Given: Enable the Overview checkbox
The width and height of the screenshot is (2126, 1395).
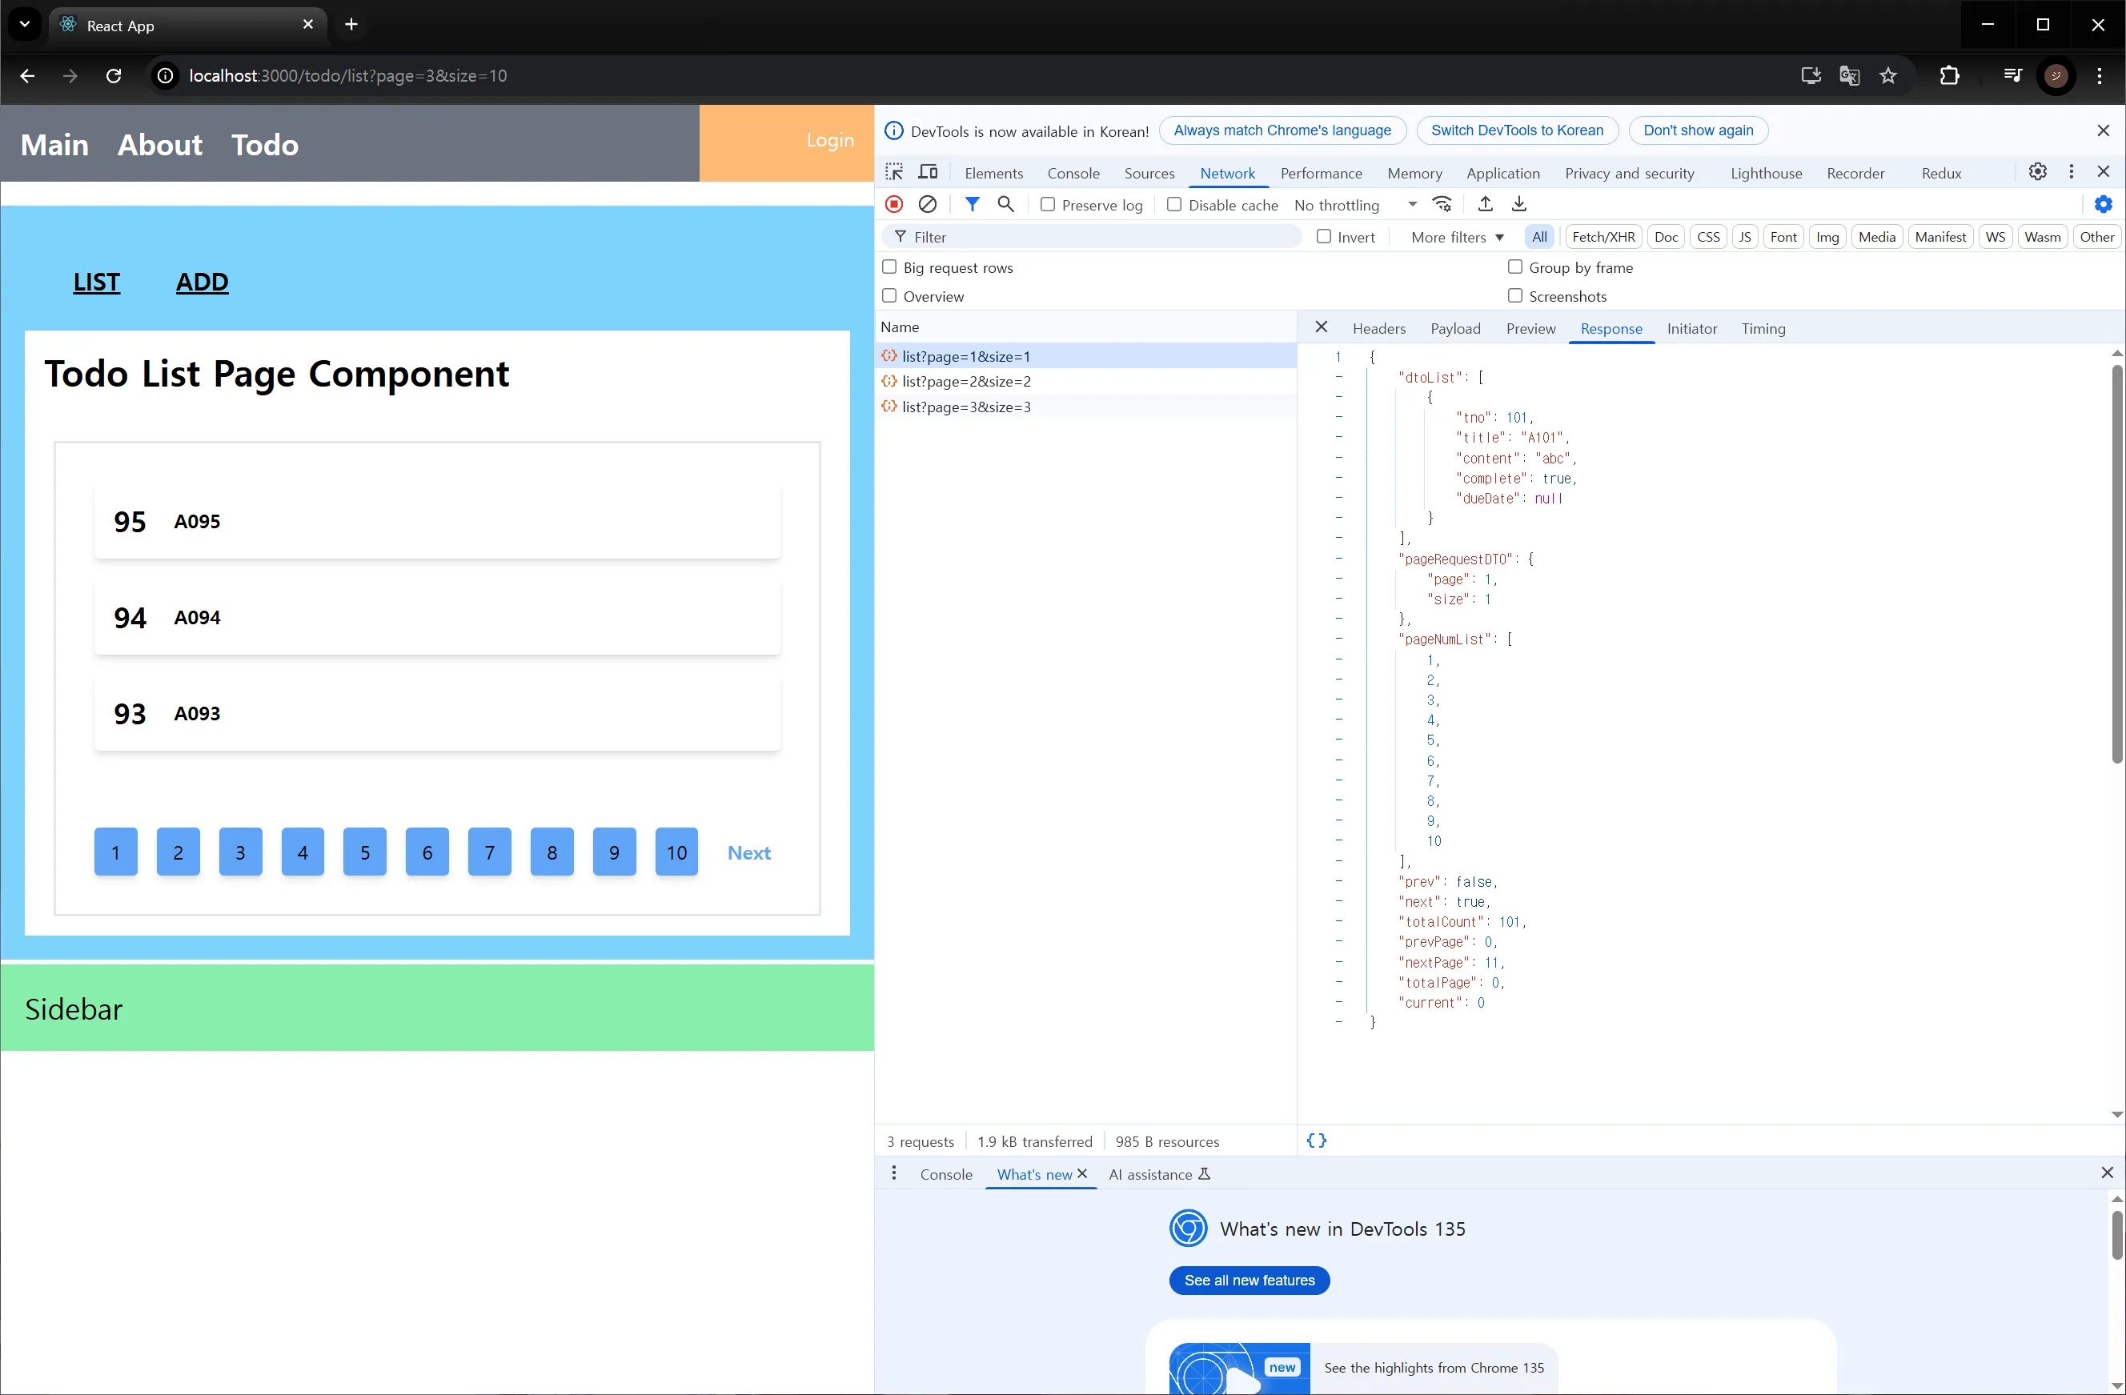Looking at the screenshot, I should (x=889, y=295).
